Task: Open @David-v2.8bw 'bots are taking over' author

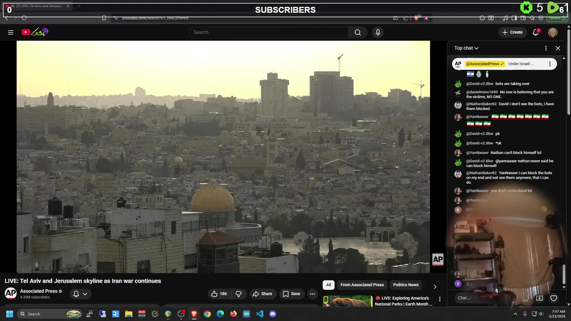Action: tap(480, 84)
